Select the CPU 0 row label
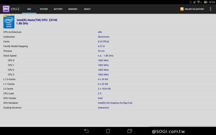This screenshot has height=135, width=216. pos(11,60)
